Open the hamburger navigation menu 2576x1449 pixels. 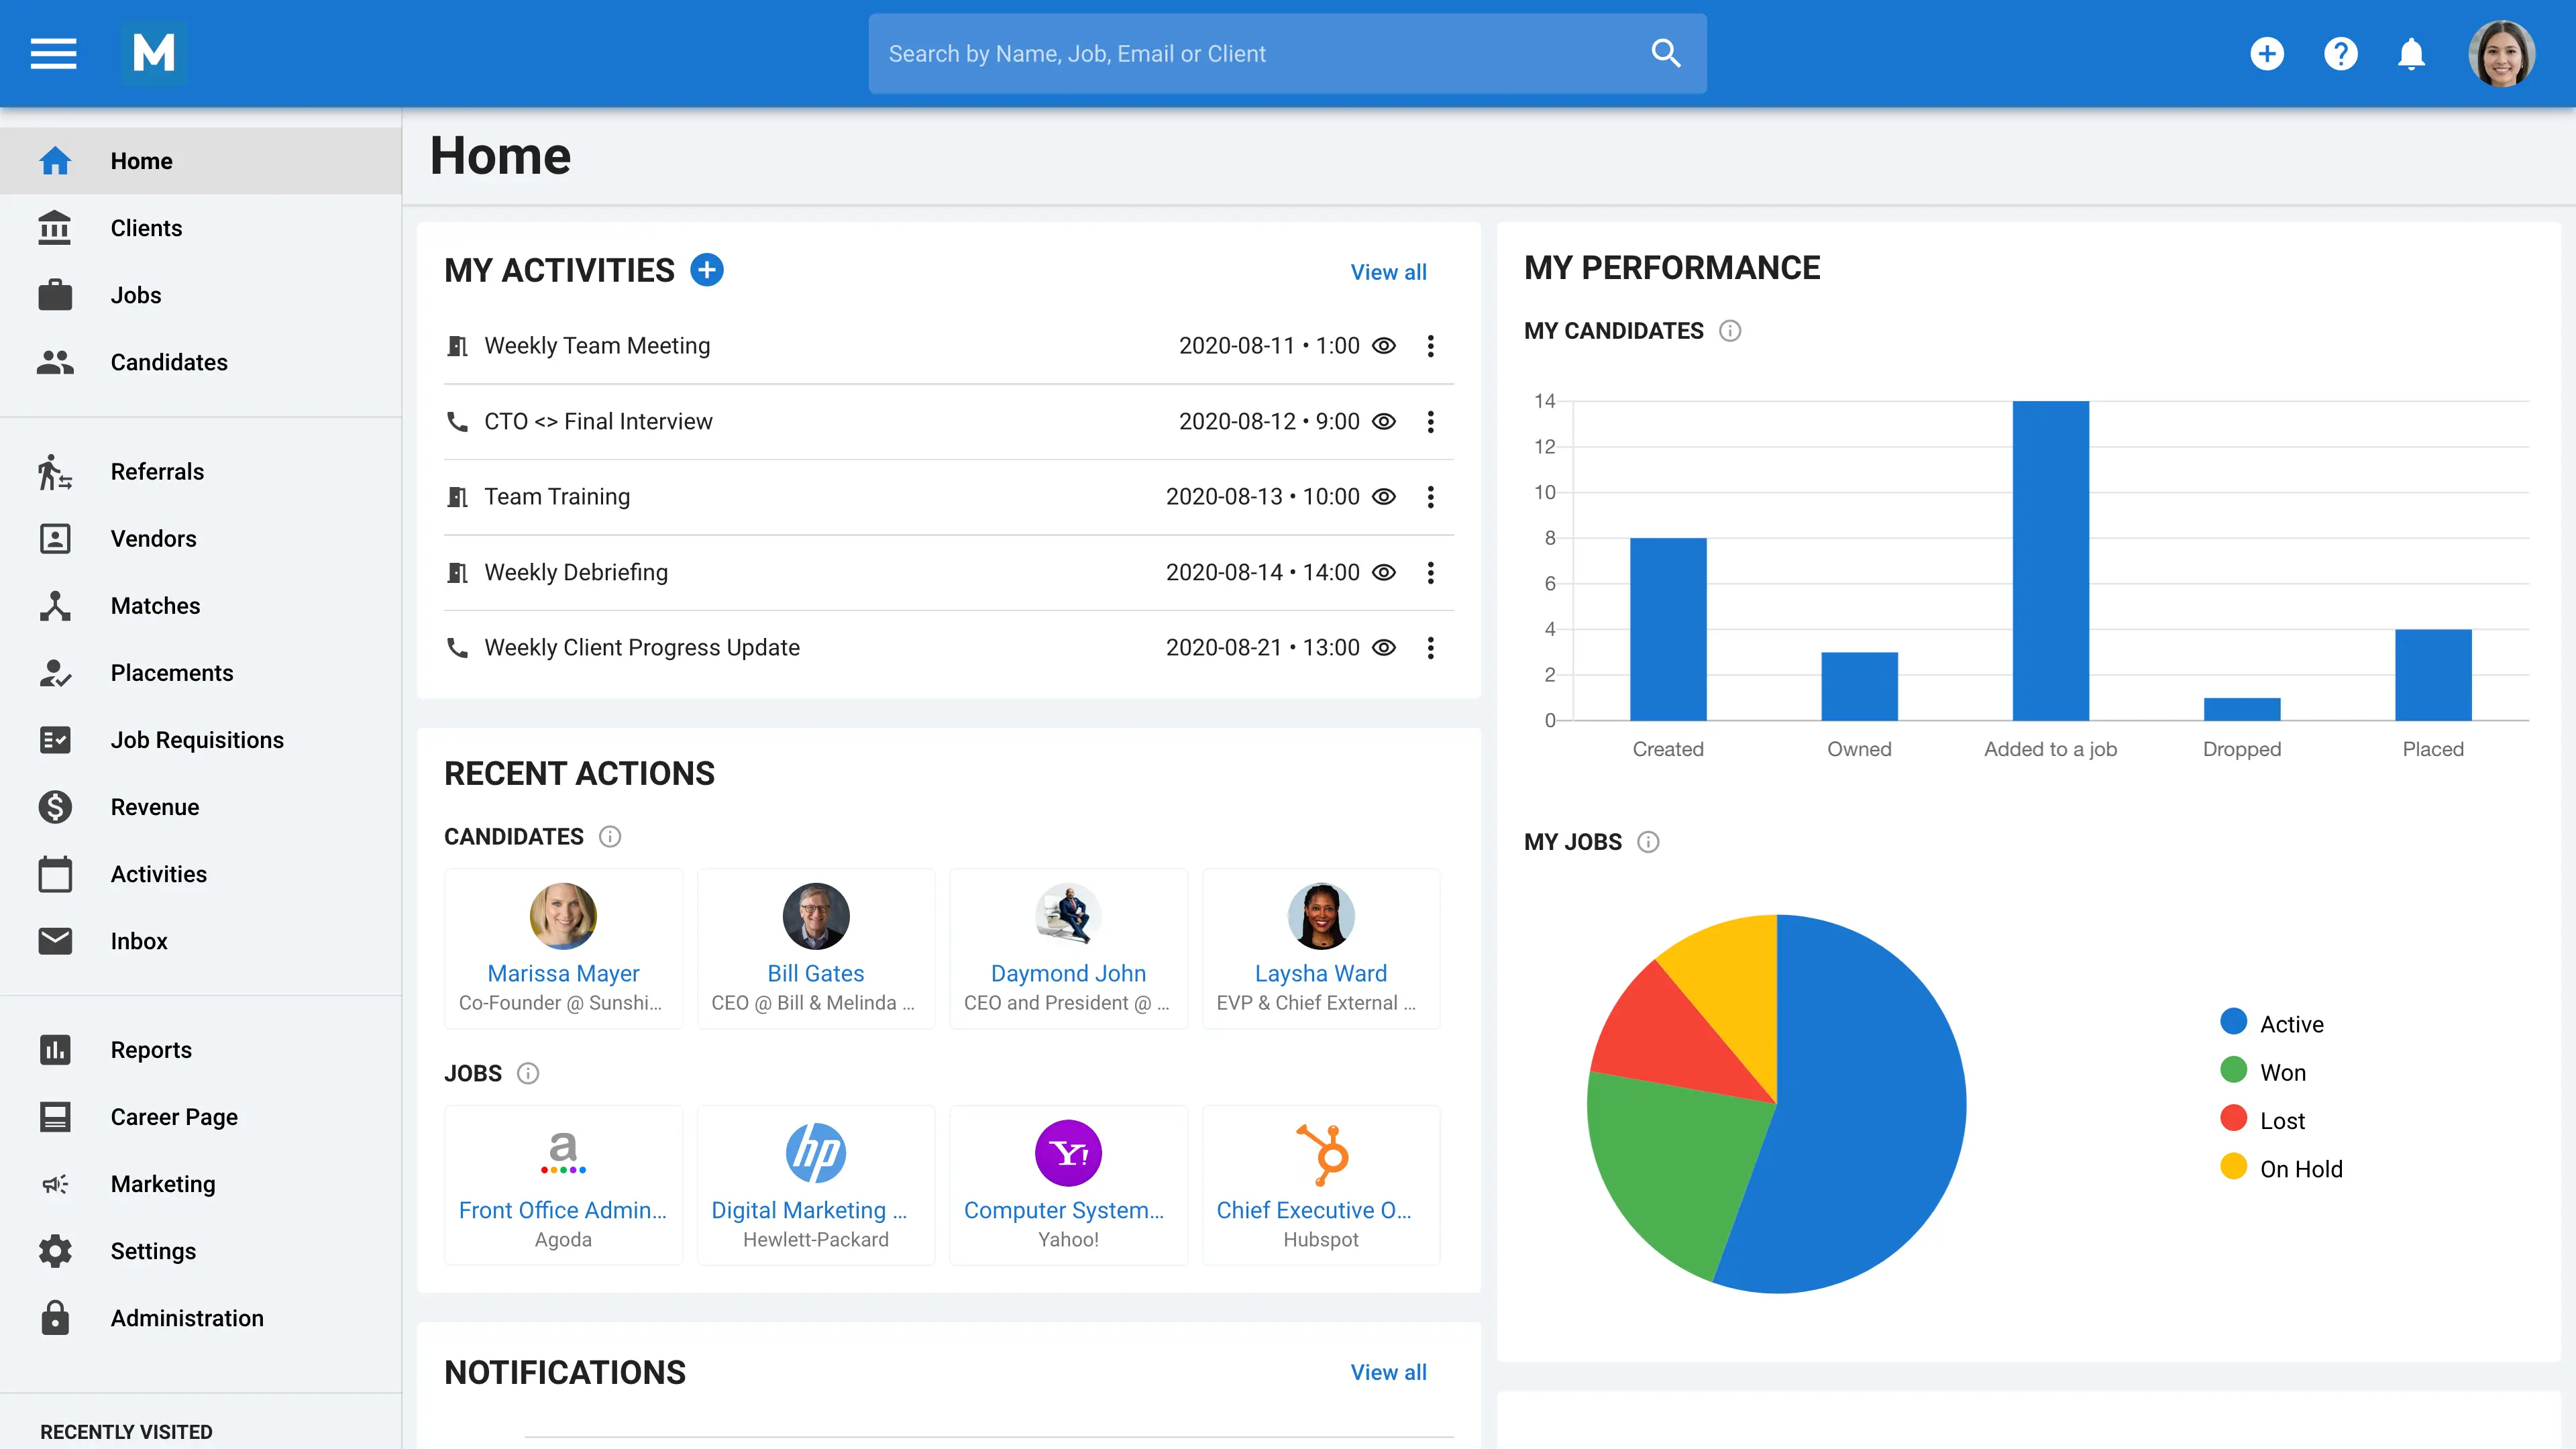[x=53, y=53]
